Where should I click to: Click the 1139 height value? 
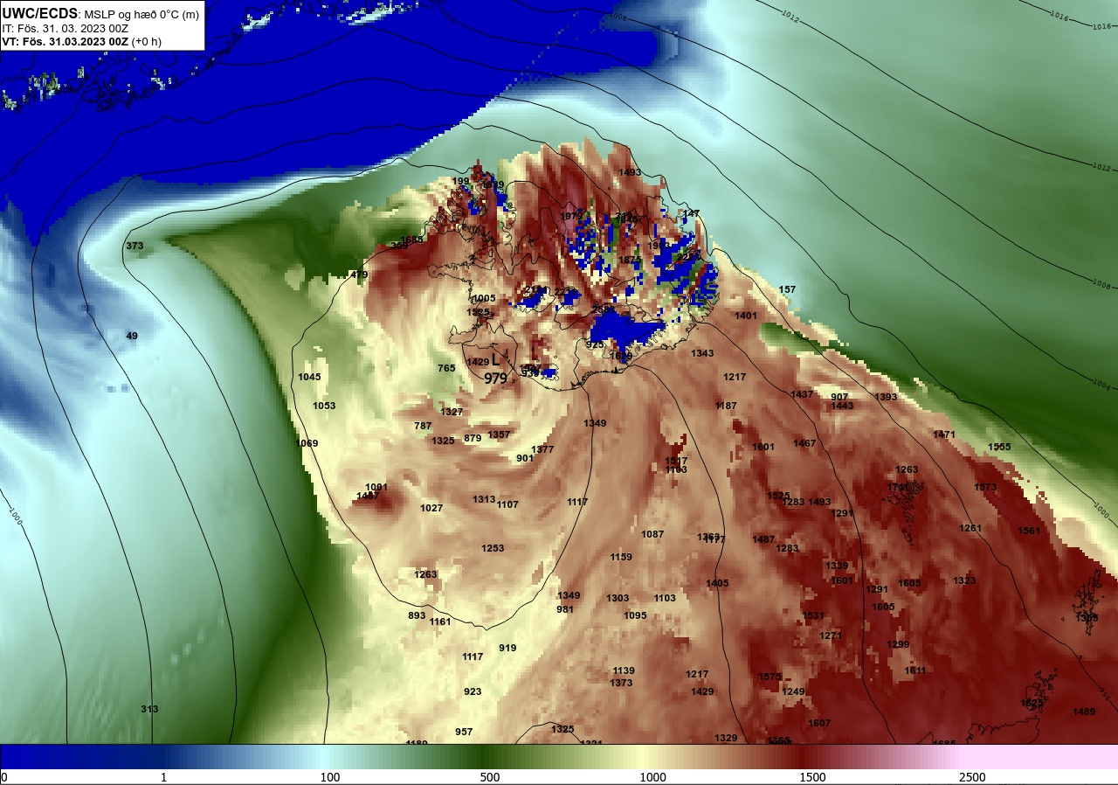pos(624,670)
